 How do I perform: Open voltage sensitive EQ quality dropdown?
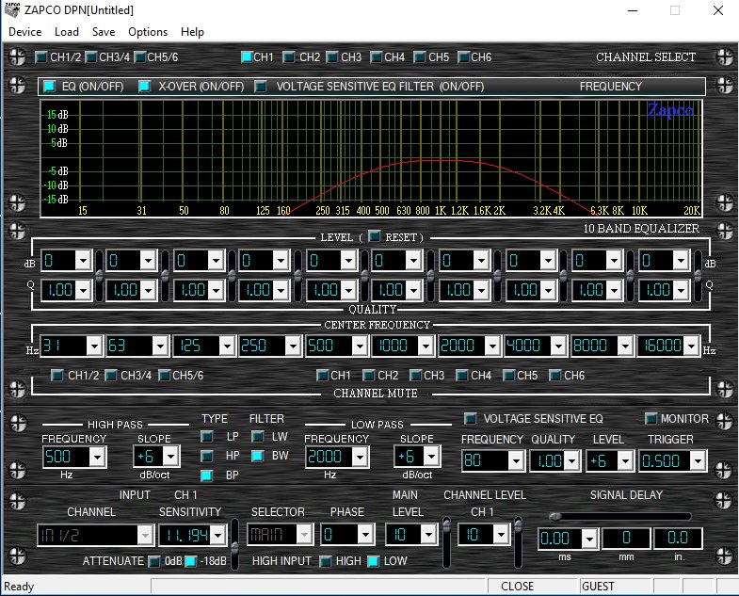[571, 460]
